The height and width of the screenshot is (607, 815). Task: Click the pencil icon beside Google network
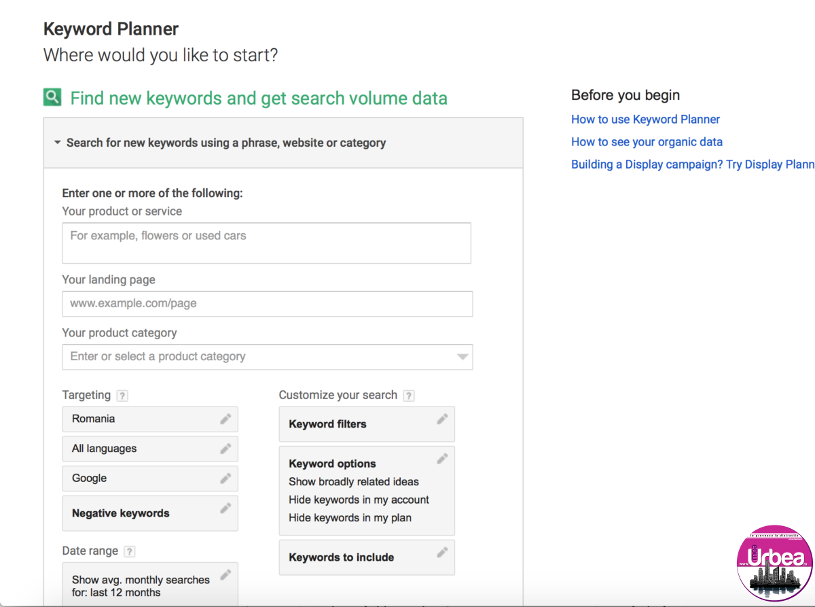coord(225,479)
